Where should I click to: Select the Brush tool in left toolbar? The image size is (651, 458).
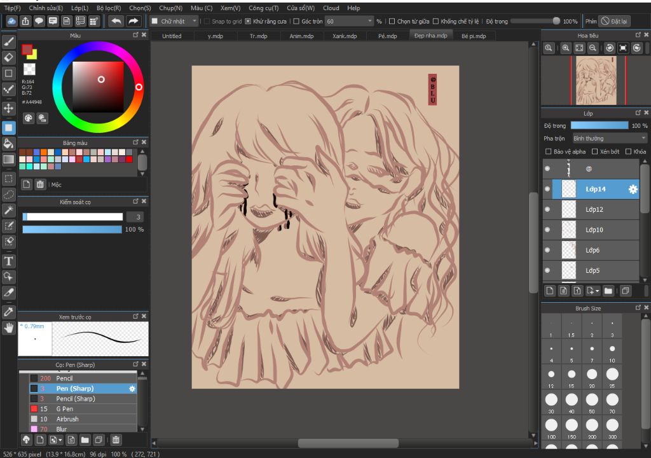point(9,41)
